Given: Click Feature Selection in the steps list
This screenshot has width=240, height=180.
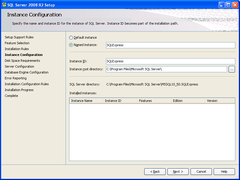Looking at the screenshot, I should [17, 43].
